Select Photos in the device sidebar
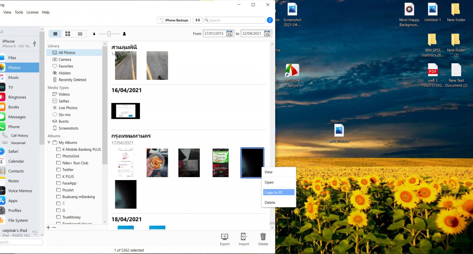Viewport: 473px width, 254px height. pyautogui.click(x=20, y=67)
